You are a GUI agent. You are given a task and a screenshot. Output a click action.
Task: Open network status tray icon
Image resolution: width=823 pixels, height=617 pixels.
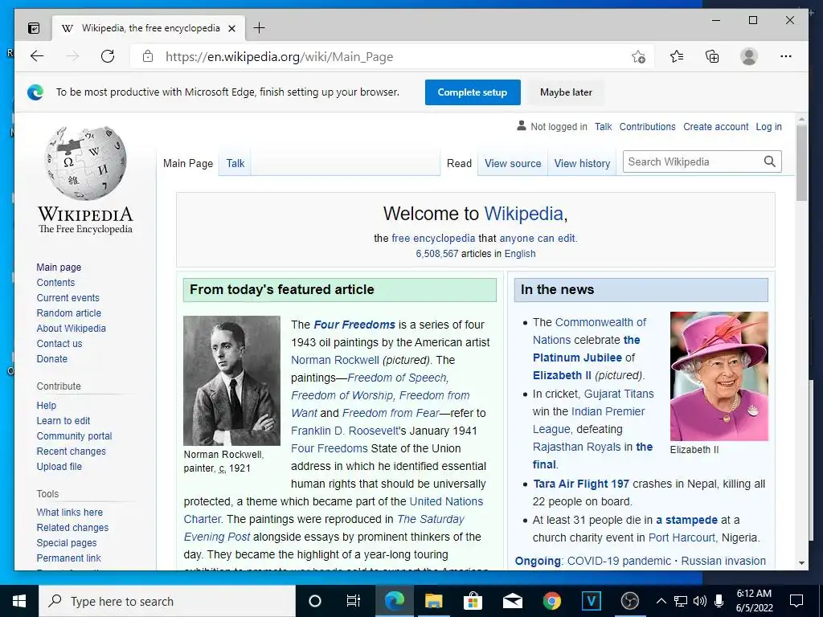(681, 601)
